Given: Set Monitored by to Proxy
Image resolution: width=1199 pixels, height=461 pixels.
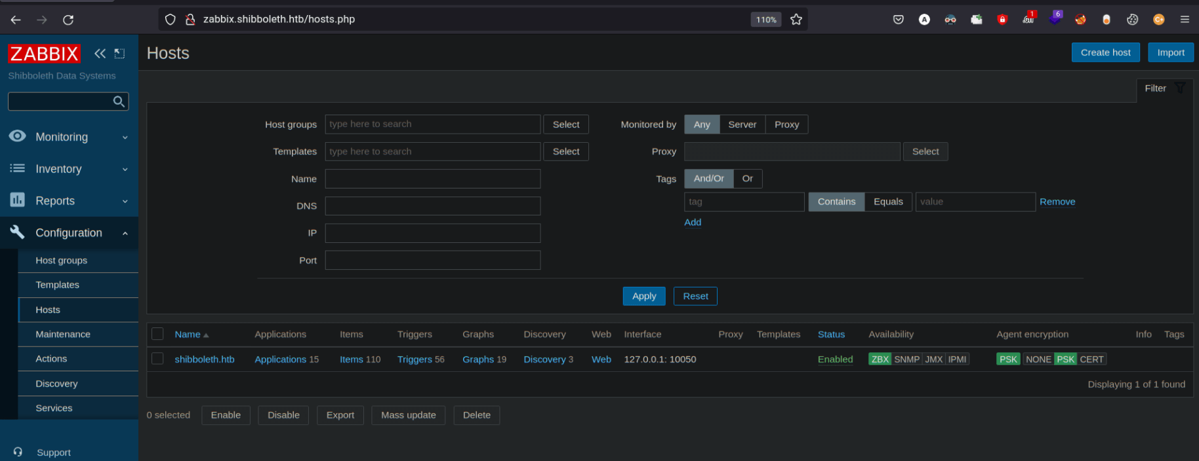Looking at the screenshot, I should tap(786, 124).
